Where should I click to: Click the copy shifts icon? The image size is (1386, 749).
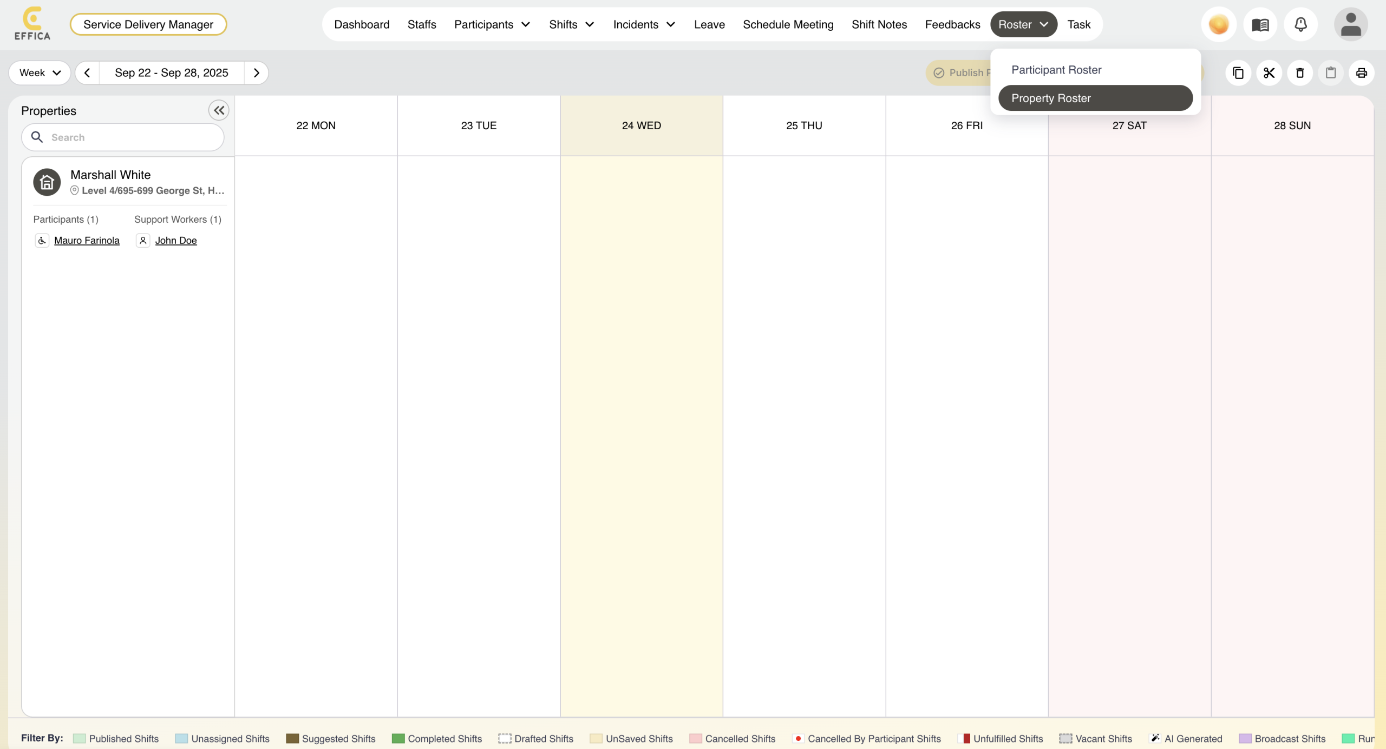tap(1238, 72)
